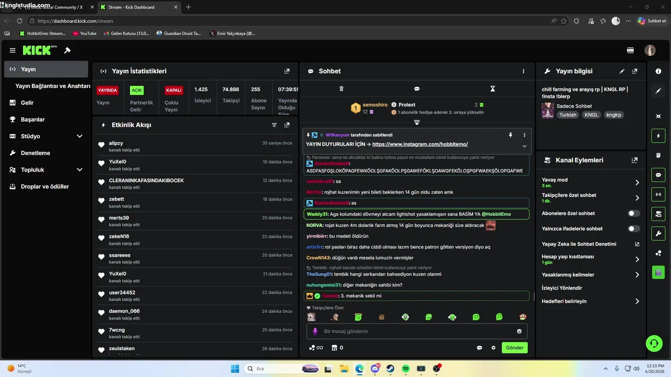Screen dimensions: 671x377
Task: Click the info icon in right sidebar
Action: coord(658,71)
